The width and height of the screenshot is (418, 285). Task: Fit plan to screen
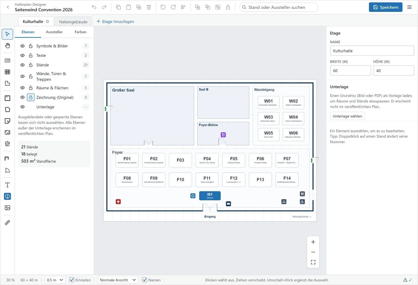click(313, 262)
